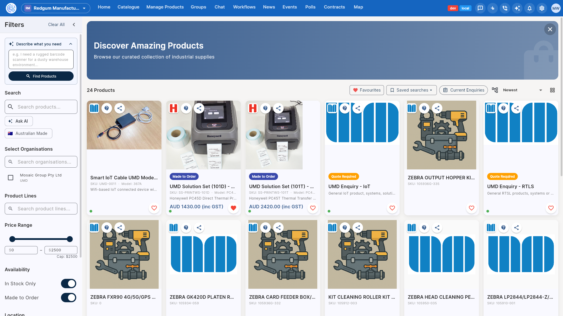Viewport: 563px width, 316px height.
Task: Open the Map menu item
Action: [x=358, y=7]
